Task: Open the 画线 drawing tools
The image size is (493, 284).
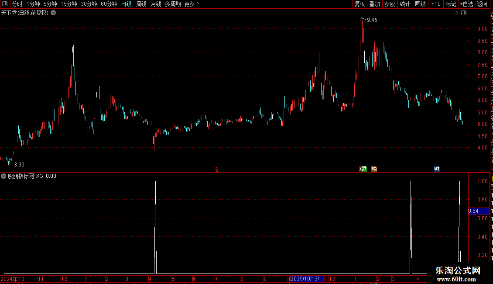Action: click(x=420, y=4)
